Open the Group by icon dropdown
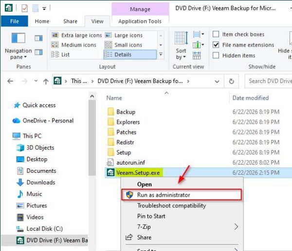Image resolution: width=292 pixels, height=251 pixels. pos(199,34)
